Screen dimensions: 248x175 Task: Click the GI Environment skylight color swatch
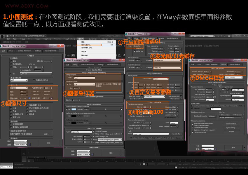(74, 109)
